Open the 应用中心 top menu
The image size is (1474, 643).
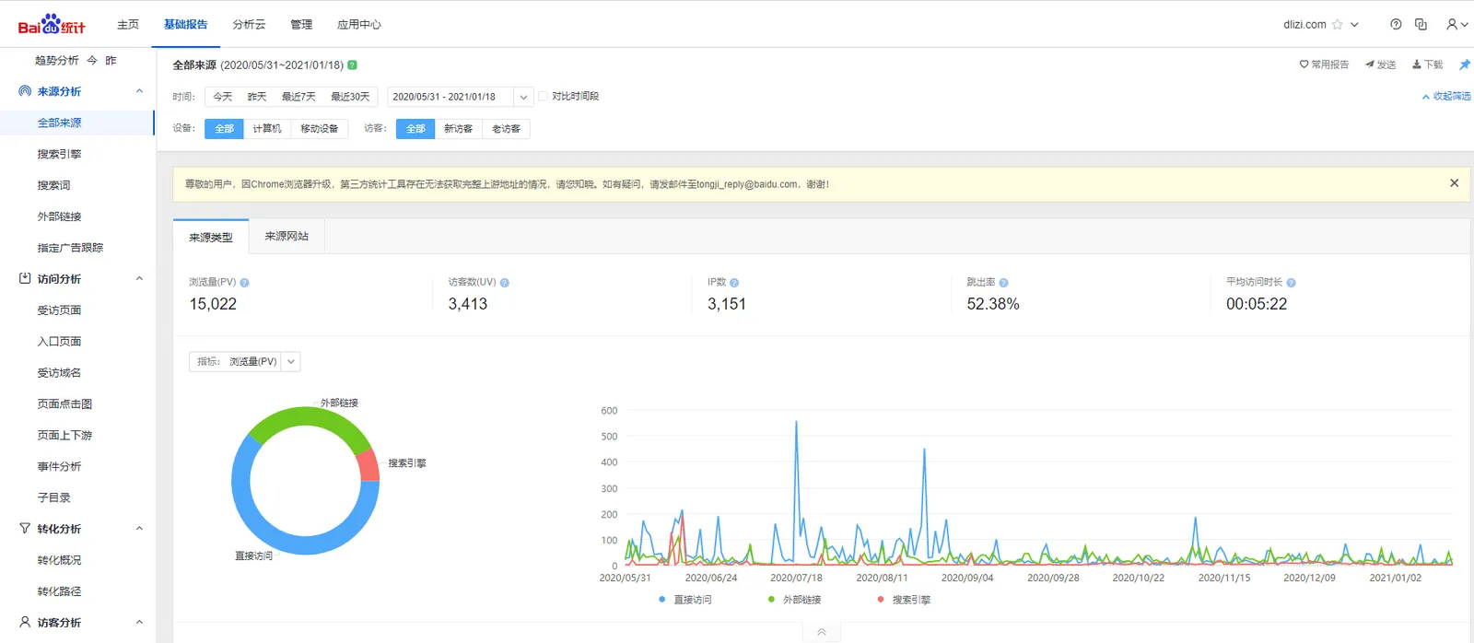tap(359, 25)
